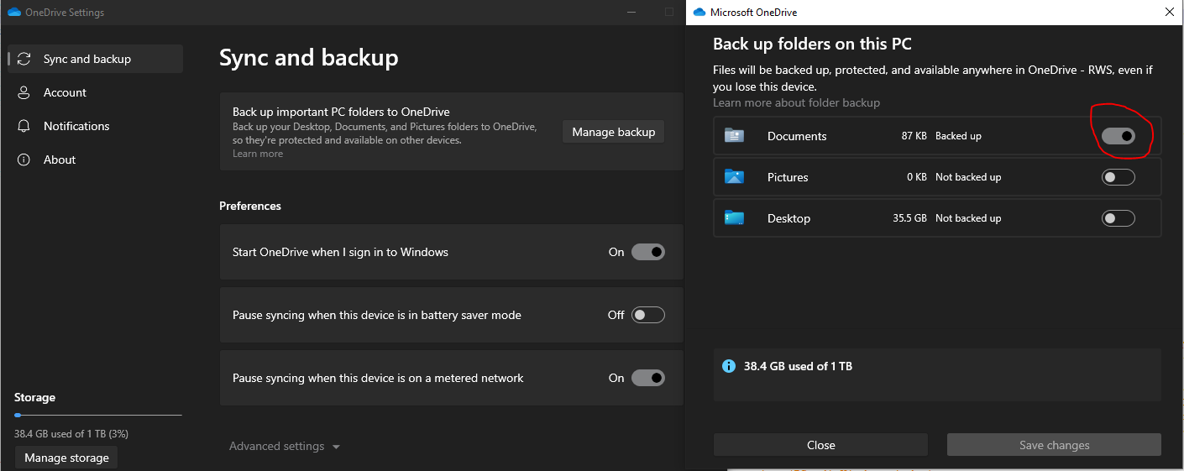Click the Pictures folder name
This screenshot has height=471, width=1184.
tap(788, 177)
